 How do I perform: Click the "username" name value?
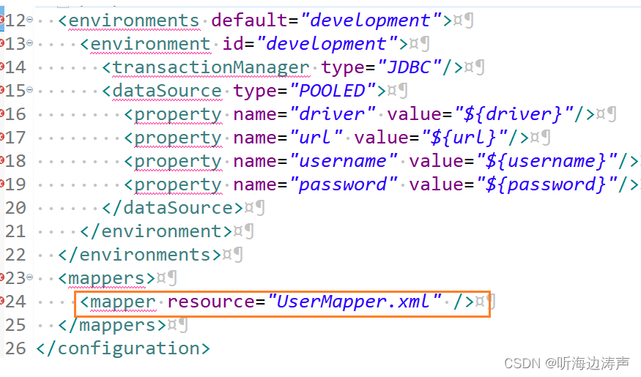tap(344, 161)
